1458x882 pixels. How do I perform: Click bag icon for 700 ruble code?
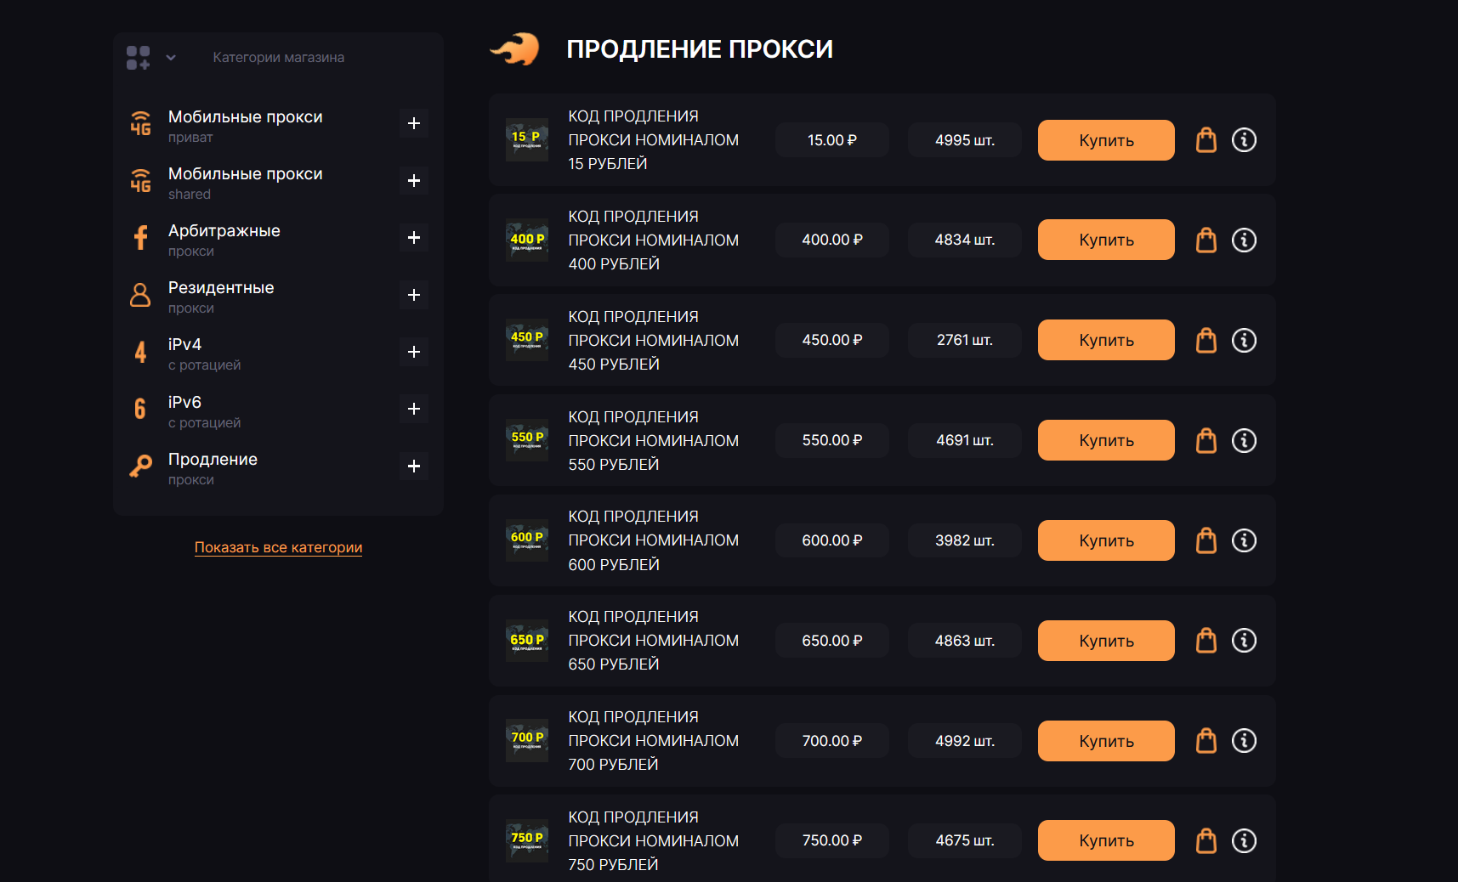tap(1206, 741)
